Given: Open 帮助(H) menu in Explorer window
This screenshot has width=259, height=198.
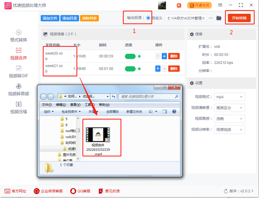Looking at the screenshot, I should 104,105.
